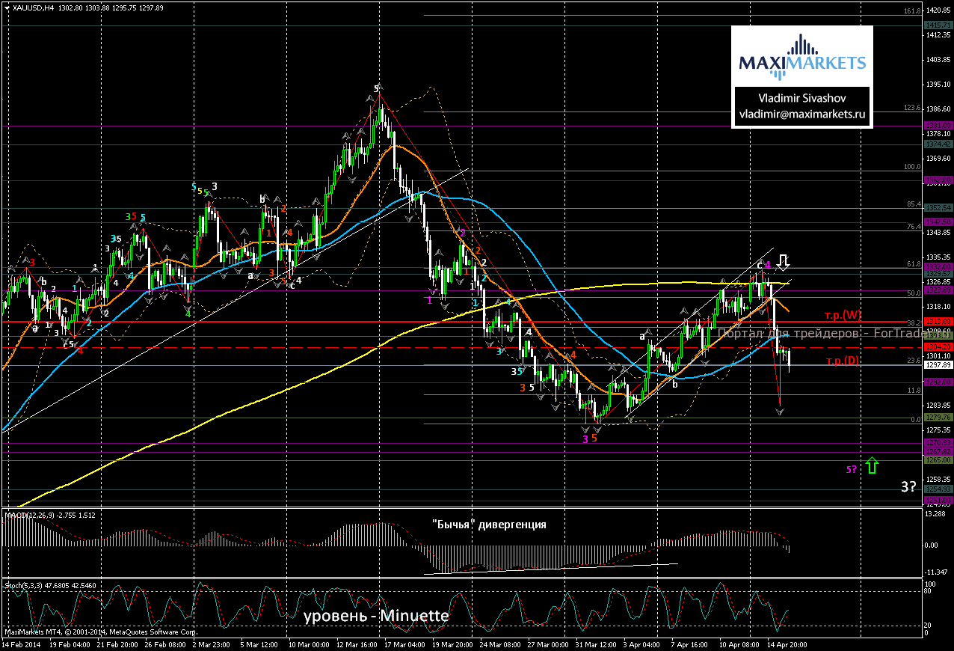This screenshot has width=954, height=651.
Task: Click the Vladimir Sivashov name text
Action: [801, 99]
